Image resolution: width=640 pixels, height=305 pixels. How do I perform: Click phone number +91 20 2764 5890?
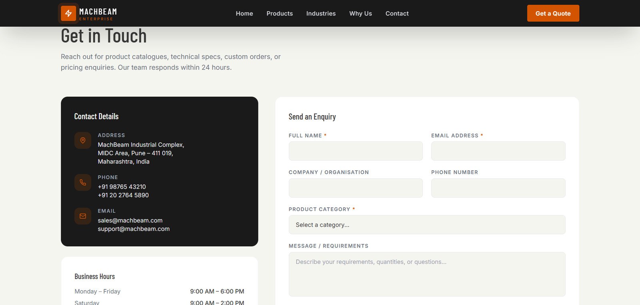pyautogui.click(x=123, y=195)
